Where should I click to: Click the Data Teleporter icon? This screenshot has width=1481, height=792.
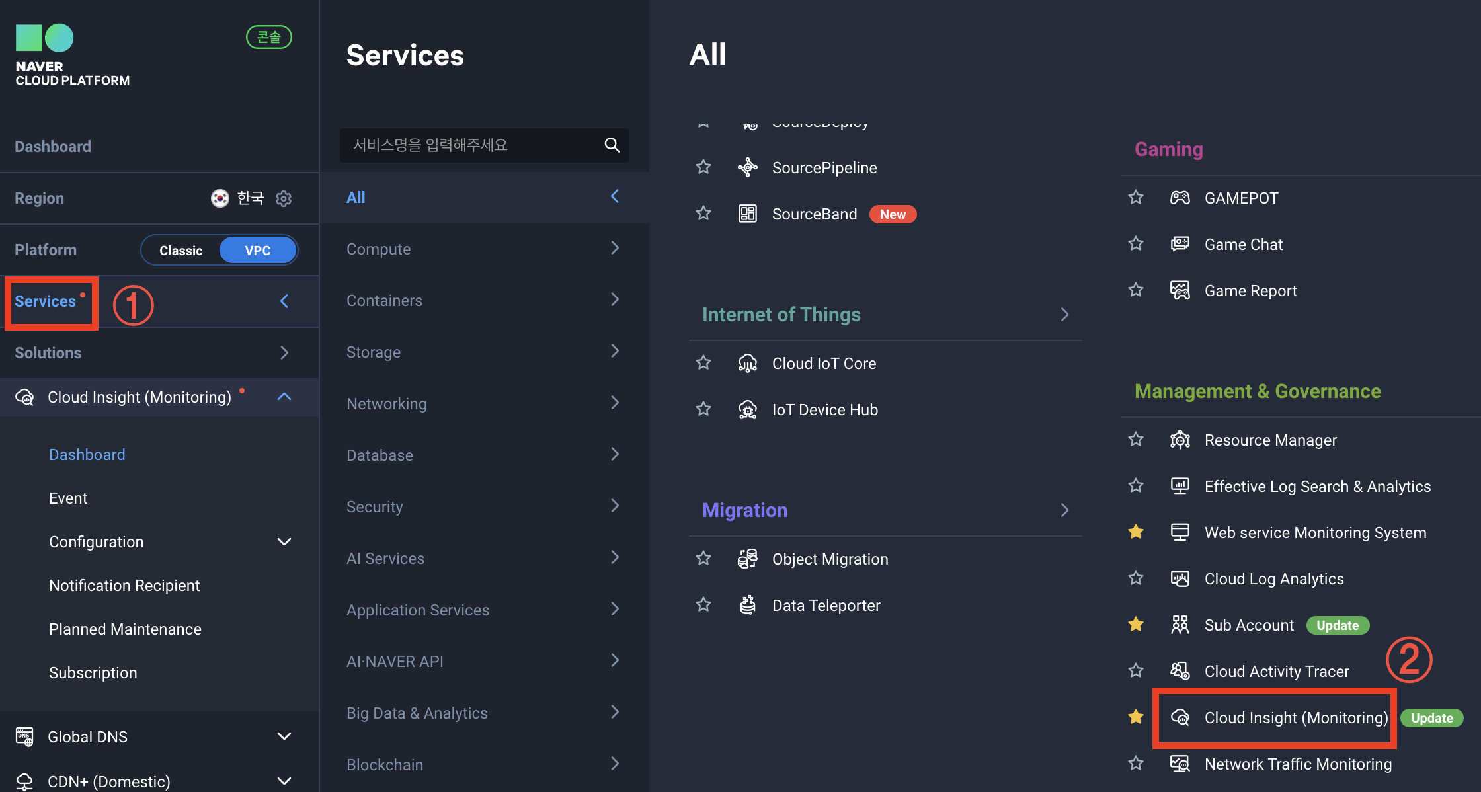[747, 605]
